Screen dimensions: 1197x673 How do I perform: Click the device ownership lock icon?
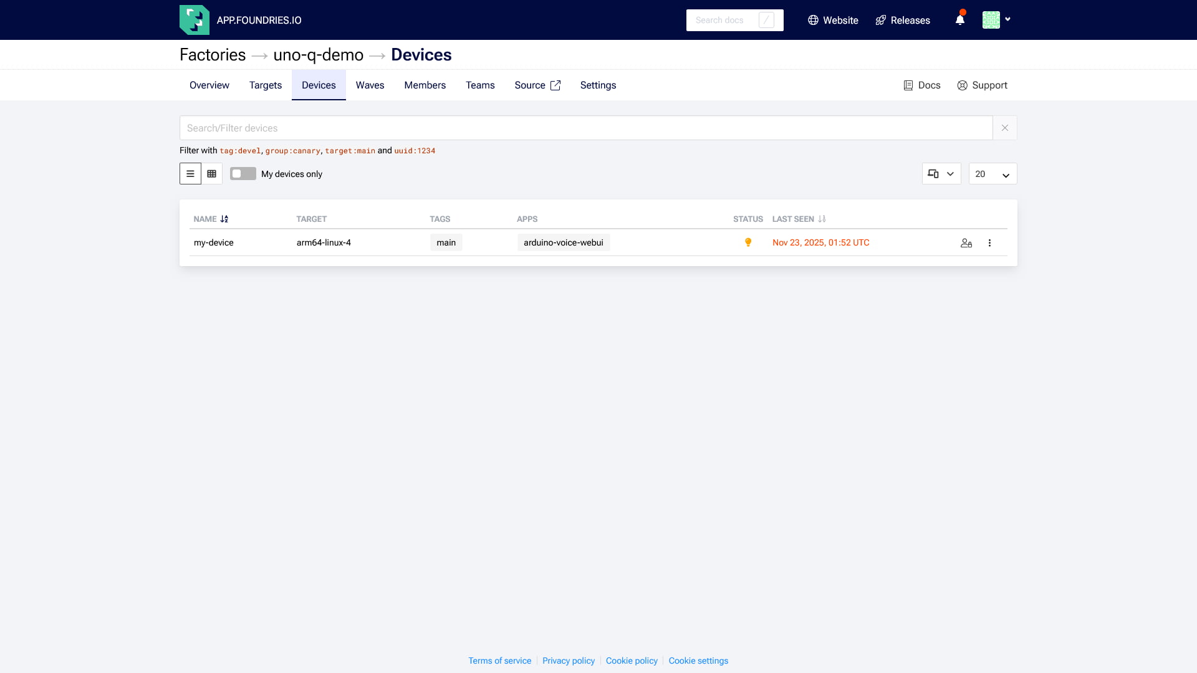(966, 243)
